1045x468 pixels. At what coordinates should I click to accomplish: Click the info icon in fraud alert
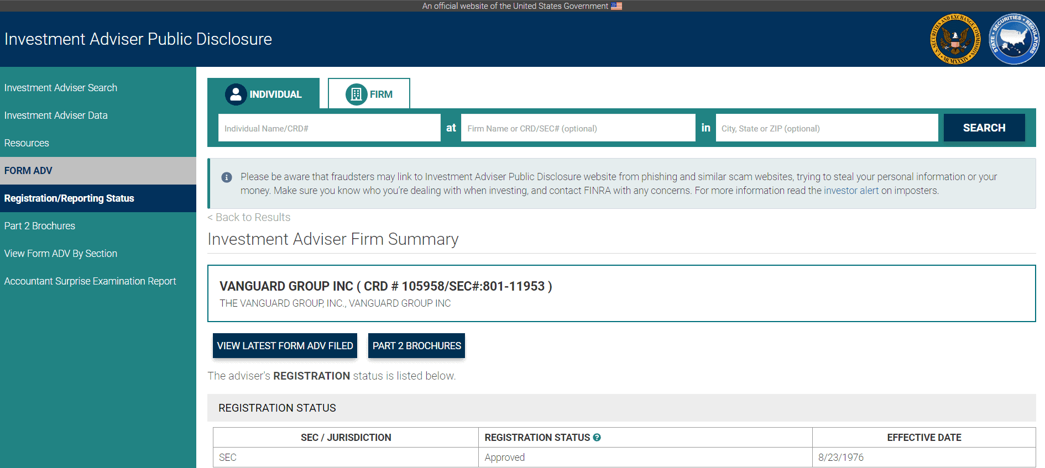(227, 177)
